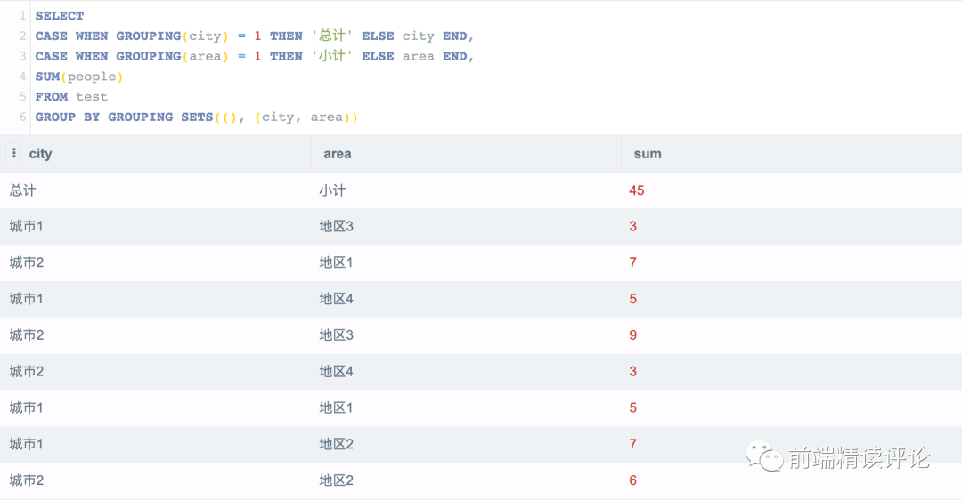
Task: Click line number 2 in the gutter
Action: coord(22,36)
